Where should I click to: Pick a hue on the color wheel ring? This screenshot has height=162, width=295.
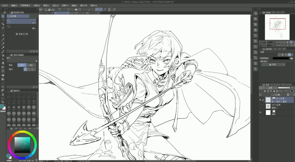pyautogui.click(x=22, y=132)
